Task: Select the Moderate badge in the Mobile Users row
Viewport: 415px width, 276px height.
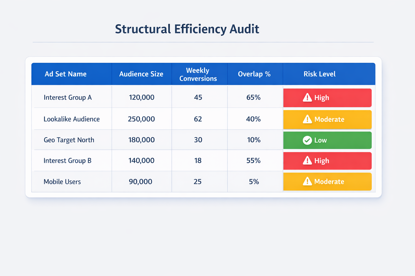Action: (327, 182)
